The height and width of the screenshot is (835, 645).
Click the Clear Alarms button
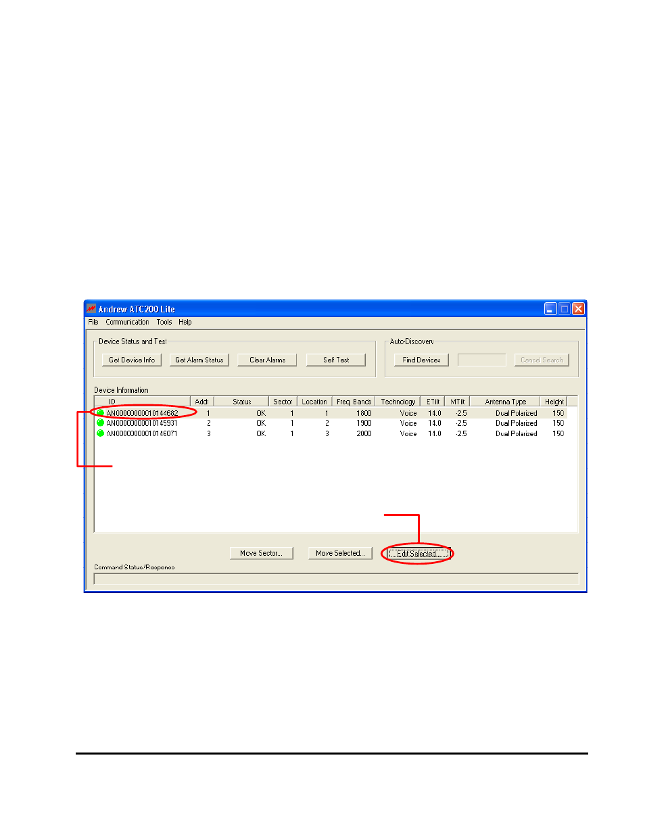(267, 360)
